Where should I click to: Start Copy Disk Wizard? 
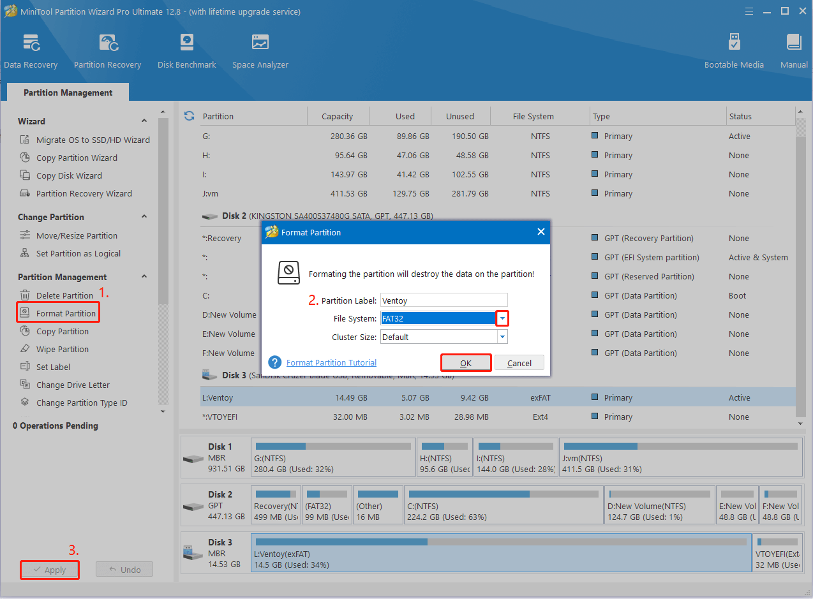61,175
